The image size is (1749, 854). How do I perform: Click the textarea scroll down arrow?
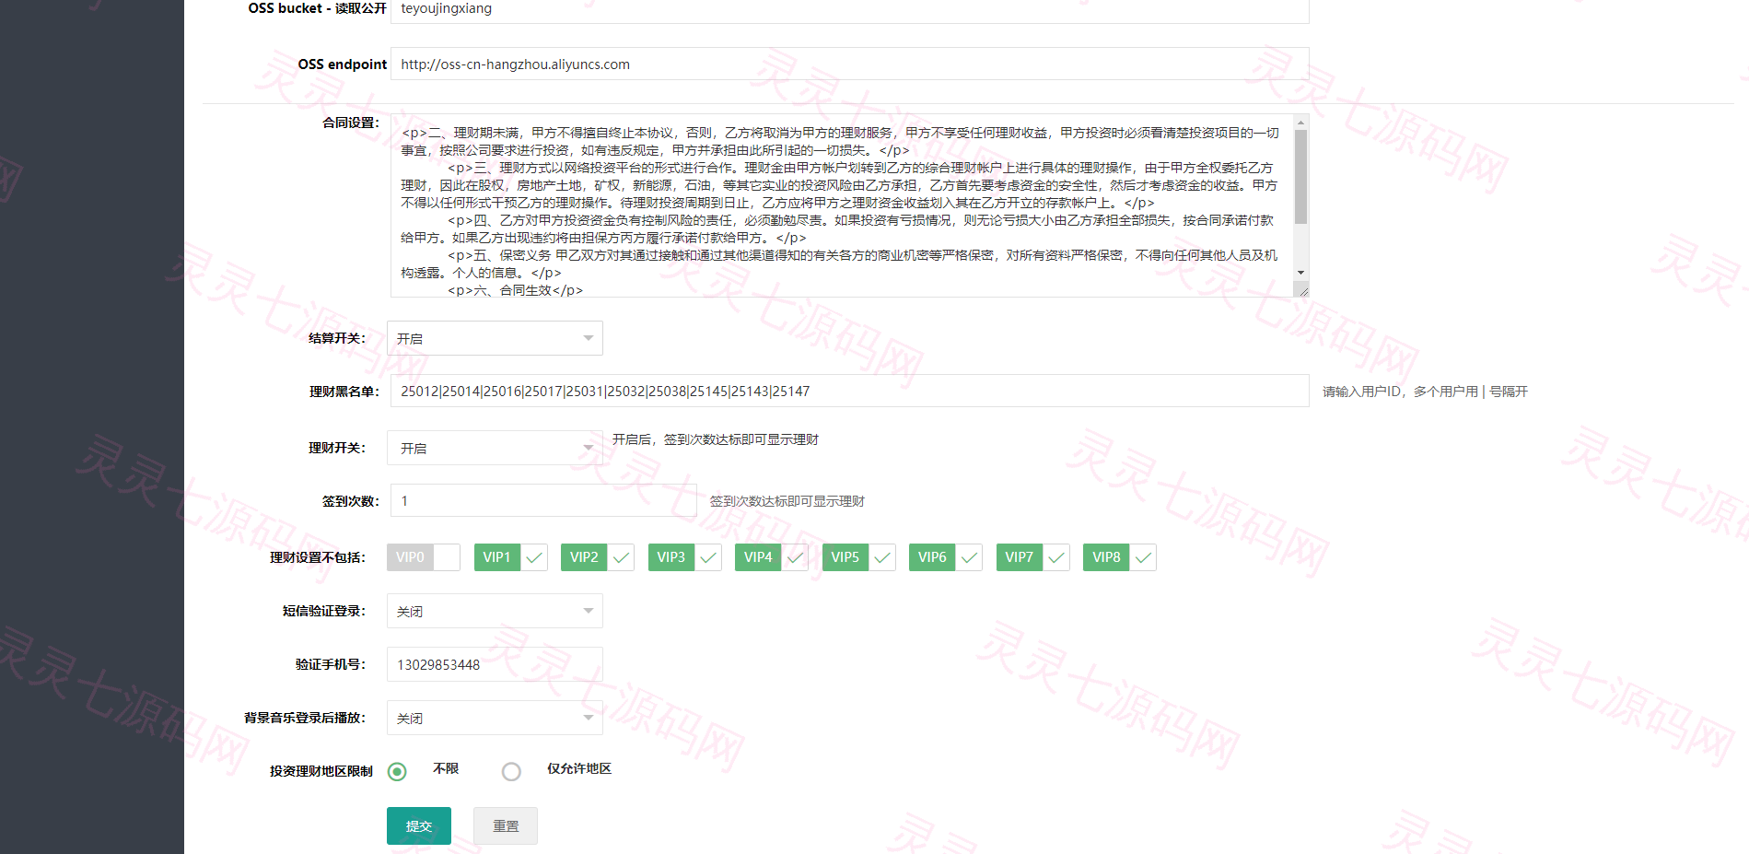(x=1300, y=273)
